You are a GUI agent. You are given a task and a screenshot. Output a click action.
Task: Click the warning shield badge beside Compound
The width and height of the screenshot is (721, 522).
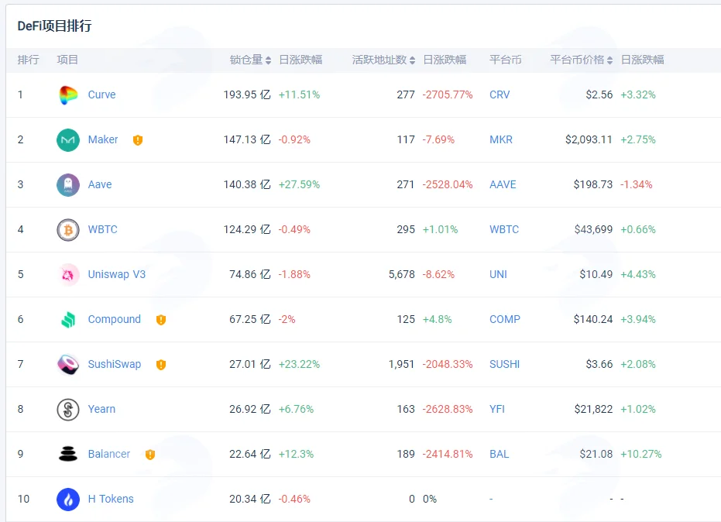click(x=161, y=320)
